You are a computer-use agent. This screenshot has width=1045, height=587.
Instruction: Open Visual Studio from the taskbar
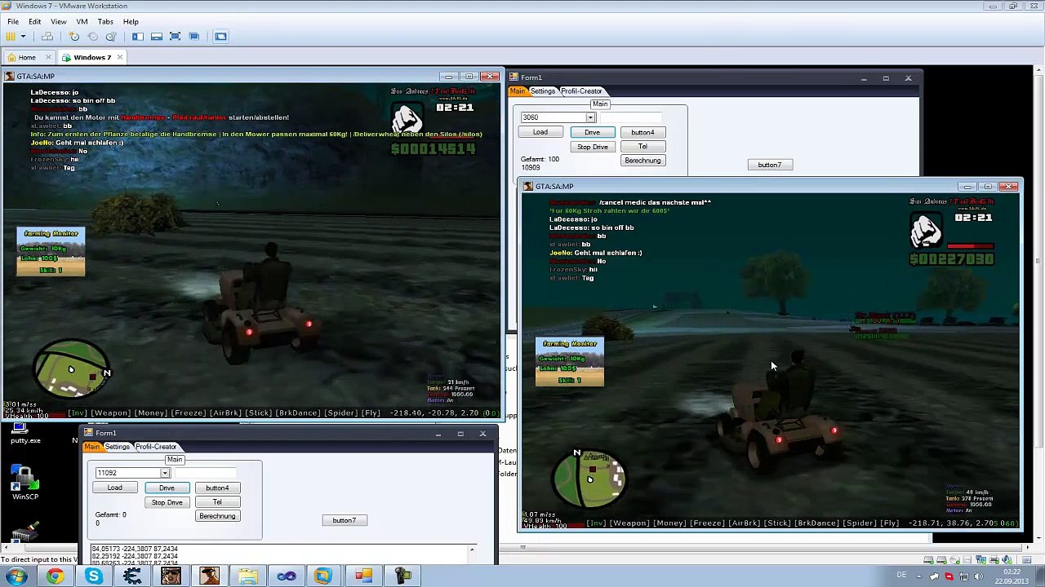(287, 576)
